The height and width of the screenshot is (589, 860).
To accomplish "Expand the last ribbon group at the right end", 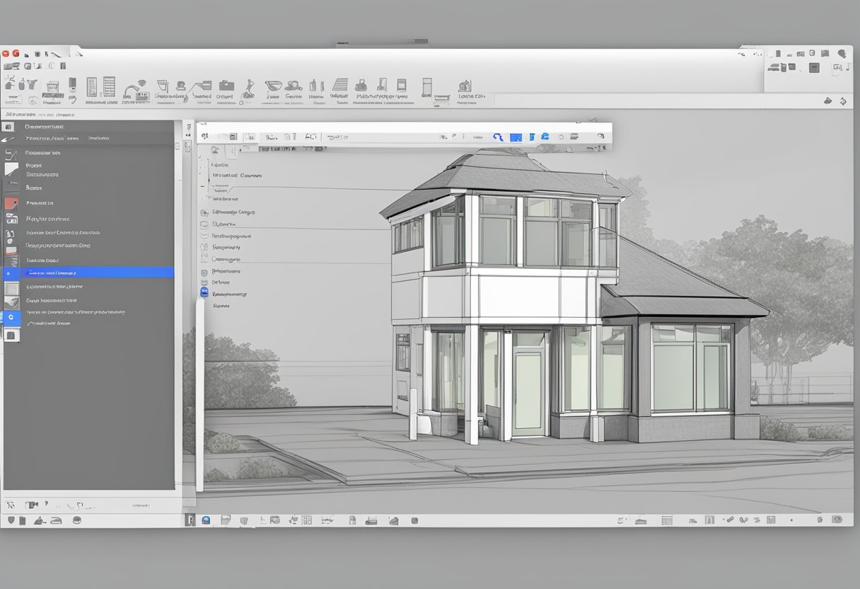I will click(x=470, y=88).
